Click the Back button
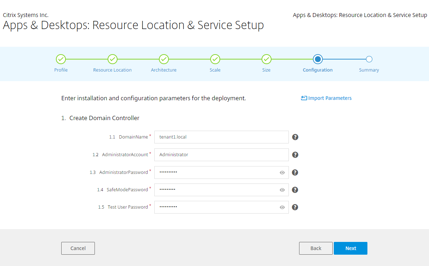 click(316, 248)
